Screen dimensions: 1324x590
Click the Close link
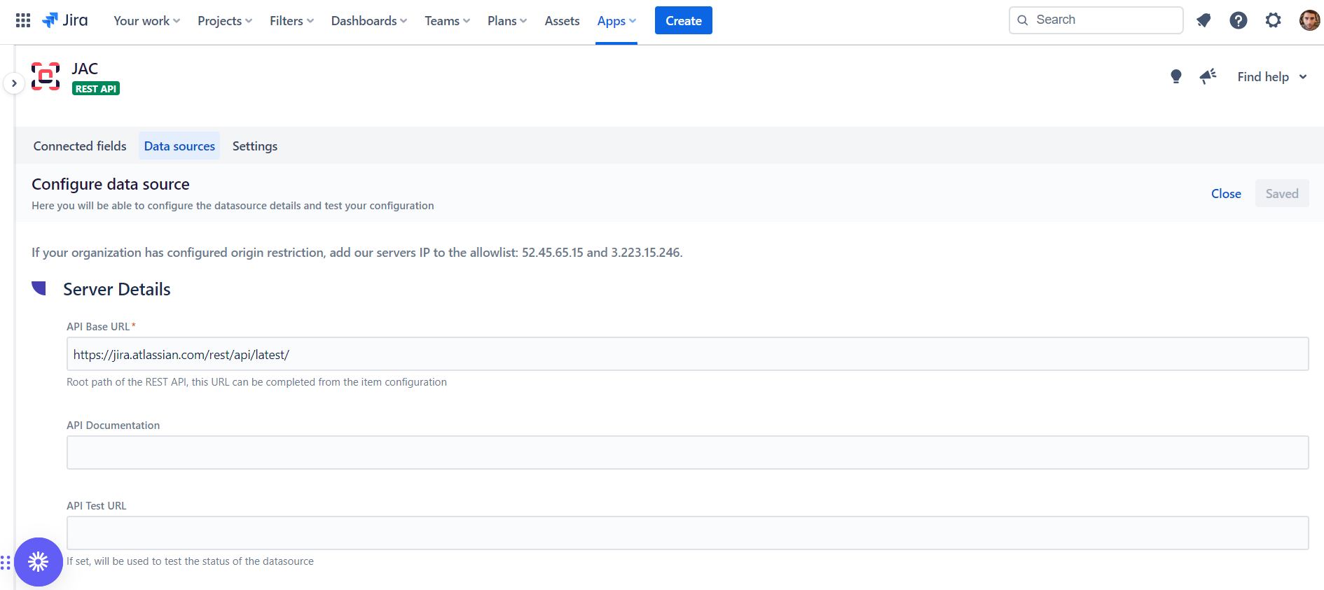[x=1226, y=194]
